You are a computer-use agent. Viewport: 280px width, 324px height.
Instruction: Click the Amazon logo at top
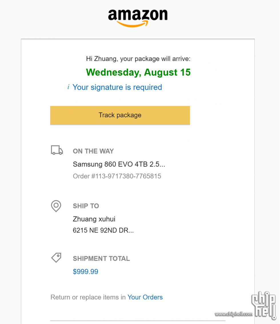point(138,18)
